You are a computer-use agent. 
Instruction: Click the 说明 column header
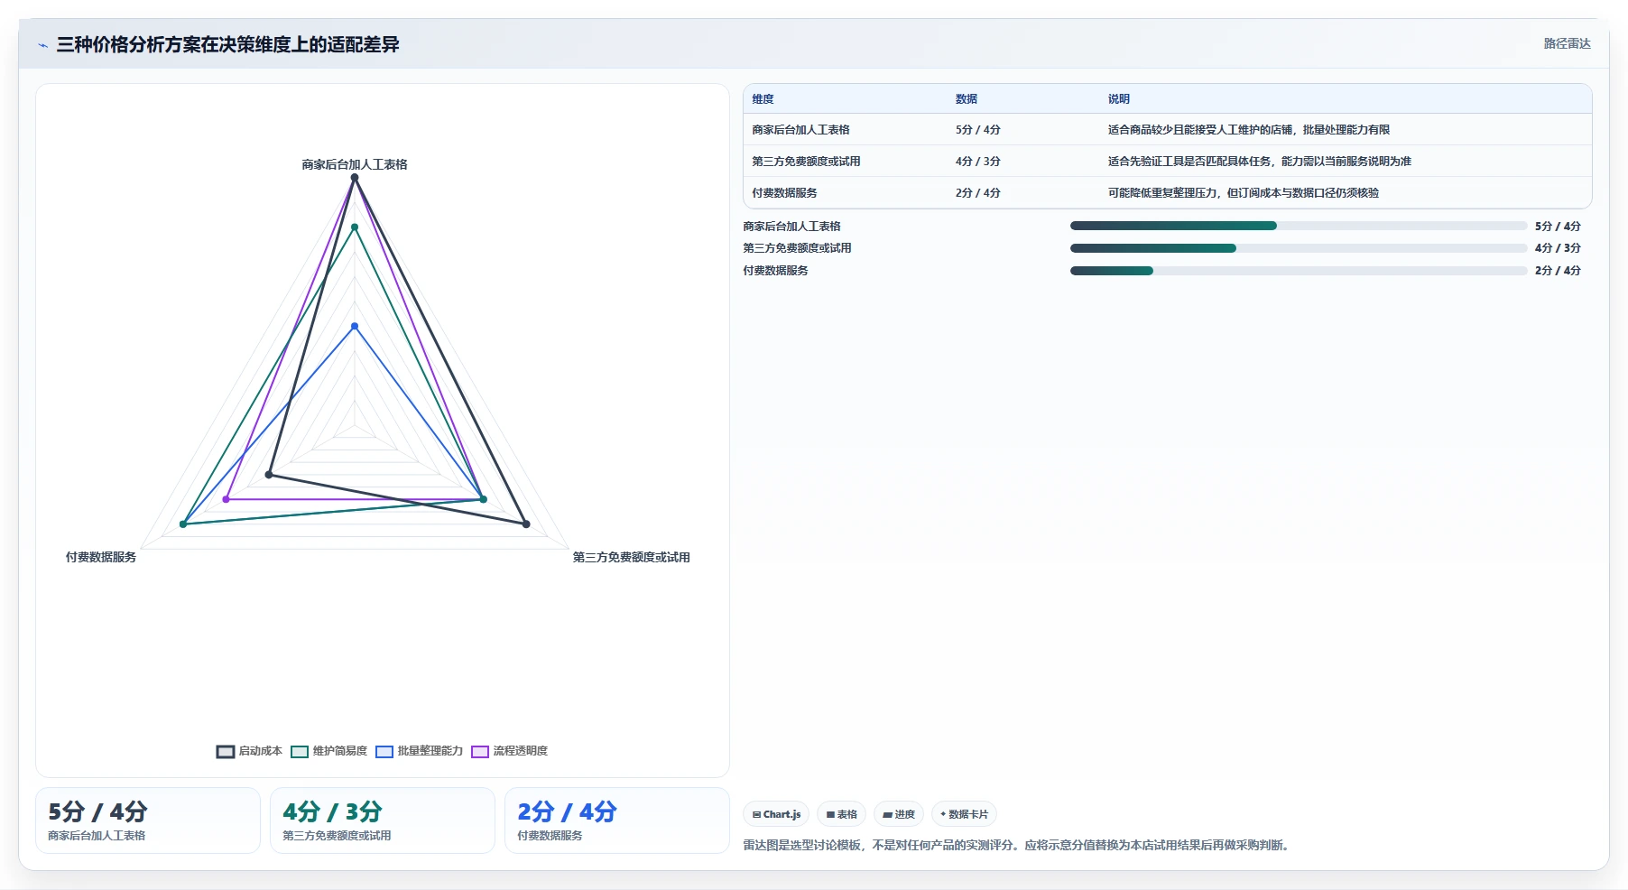(x=1119, y=99)
